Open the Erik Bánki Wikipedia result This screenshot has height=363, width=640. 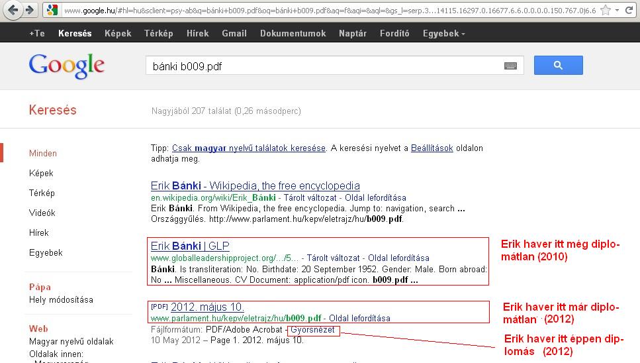tap(255, 185)
